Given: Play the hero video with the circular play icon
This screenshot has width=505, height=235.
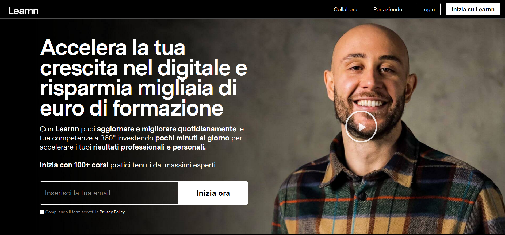Looking at the screenshot, I should click(361, 127).
